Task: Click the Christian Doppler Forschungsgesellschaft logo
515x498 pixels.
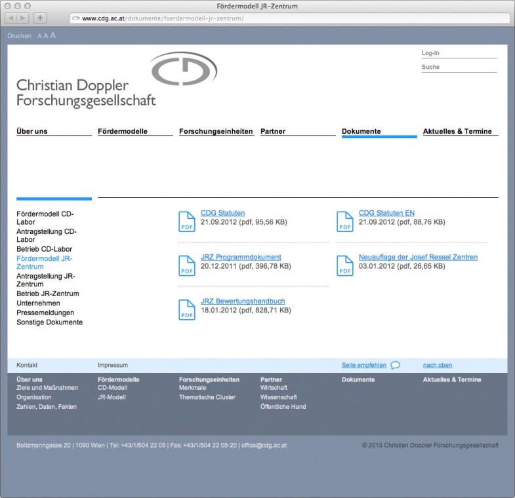Action: point(117,80)
